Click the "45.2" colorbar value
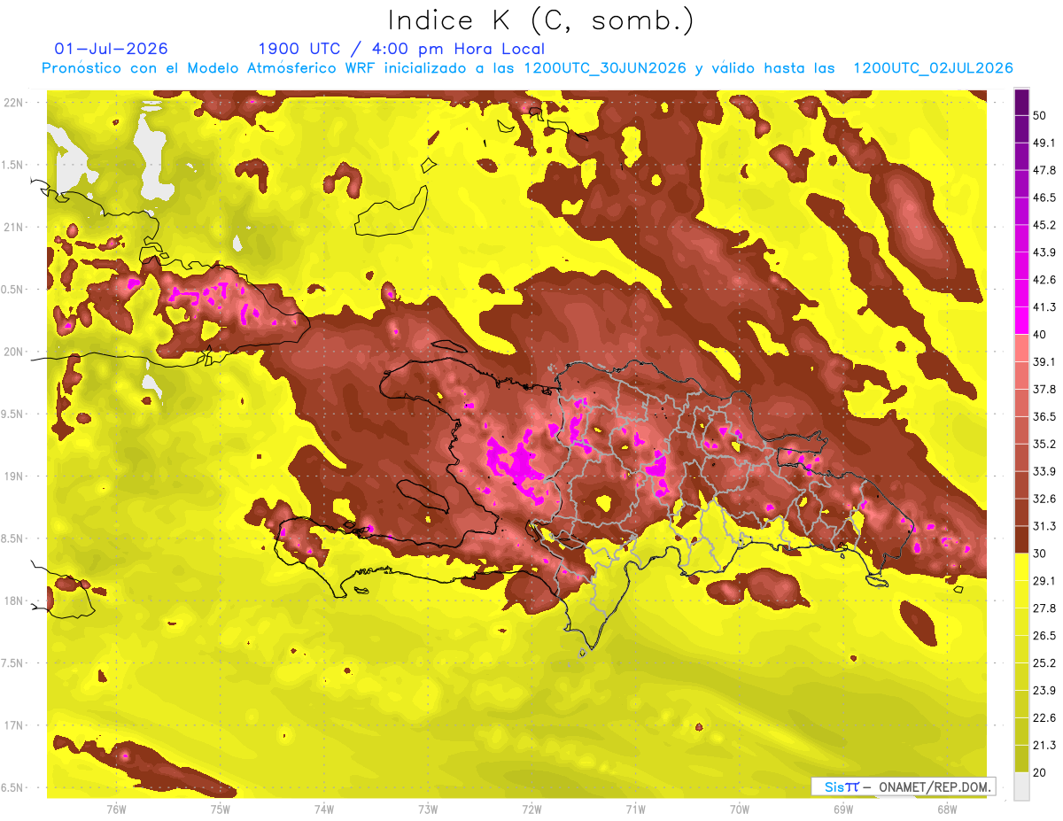 click(x=1044, y=225)
